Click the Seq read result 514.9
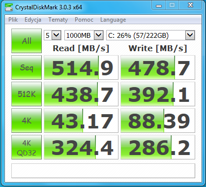Screen dimensions: 206x187 81,67
